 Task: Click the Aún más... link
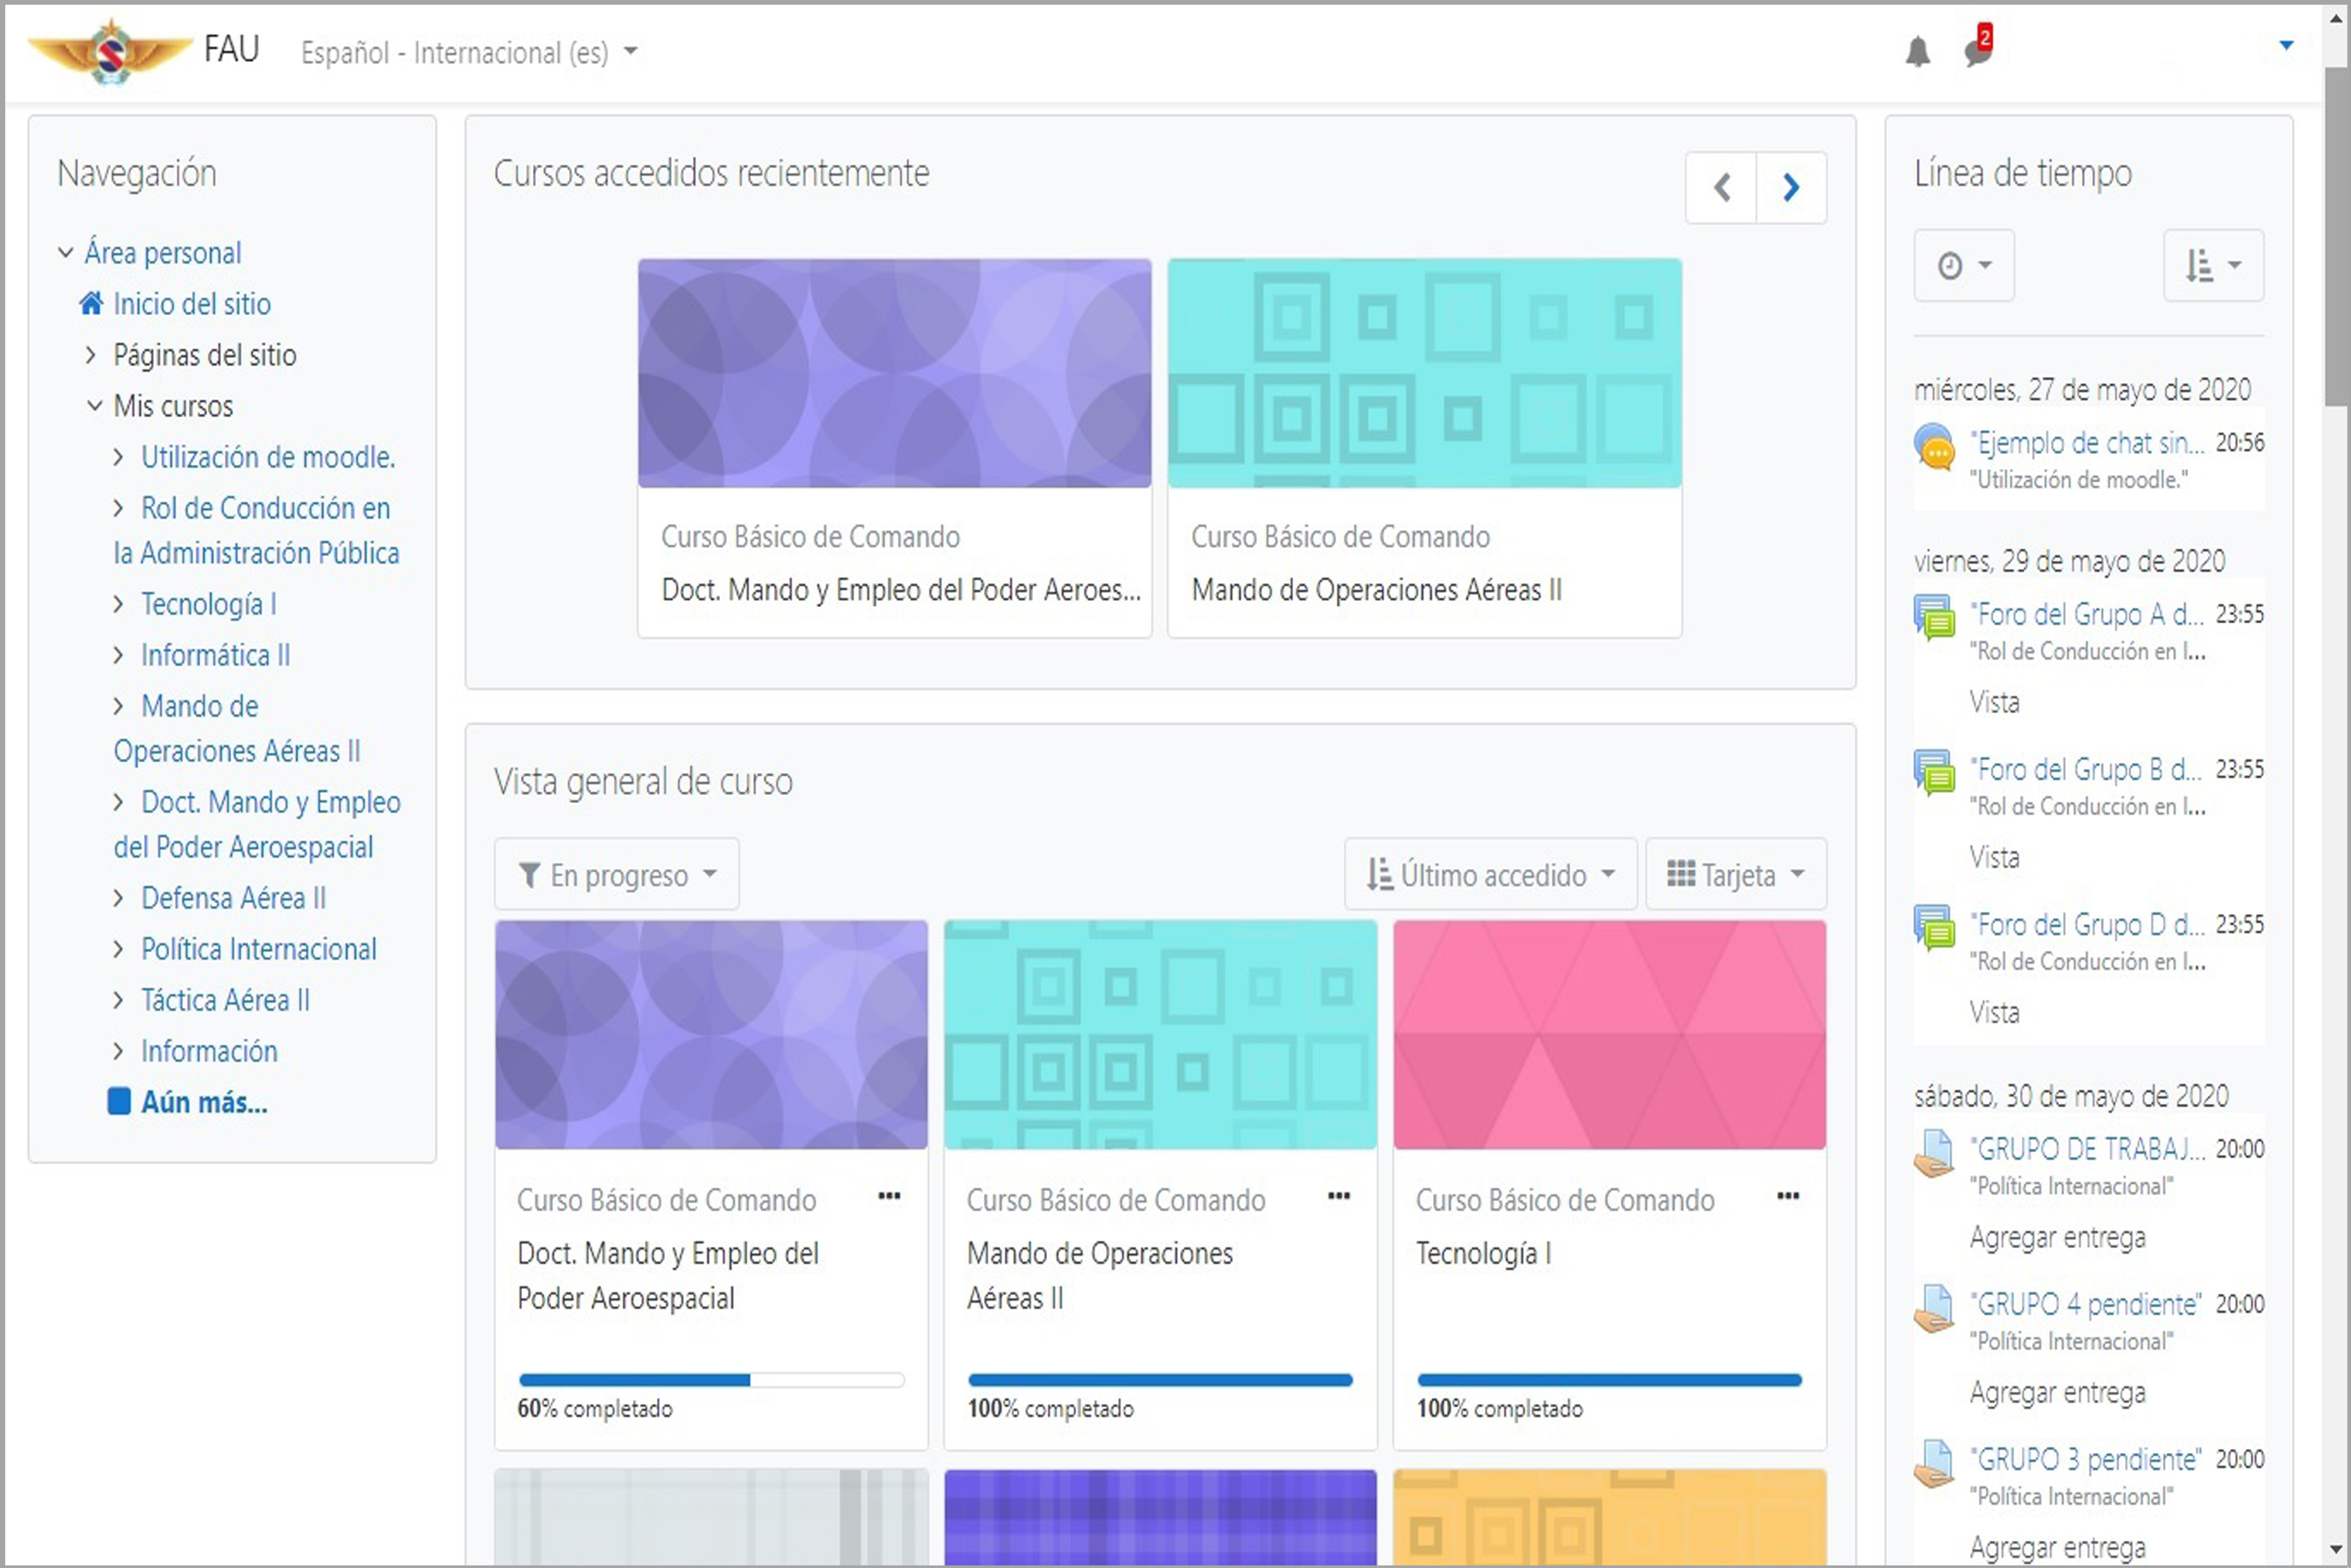(x=204, y=1102)
